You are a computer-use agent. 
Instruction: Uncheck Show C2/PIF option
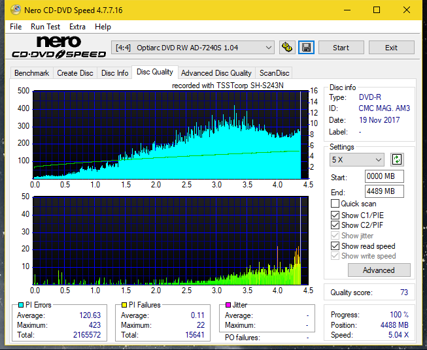[335, 225]
